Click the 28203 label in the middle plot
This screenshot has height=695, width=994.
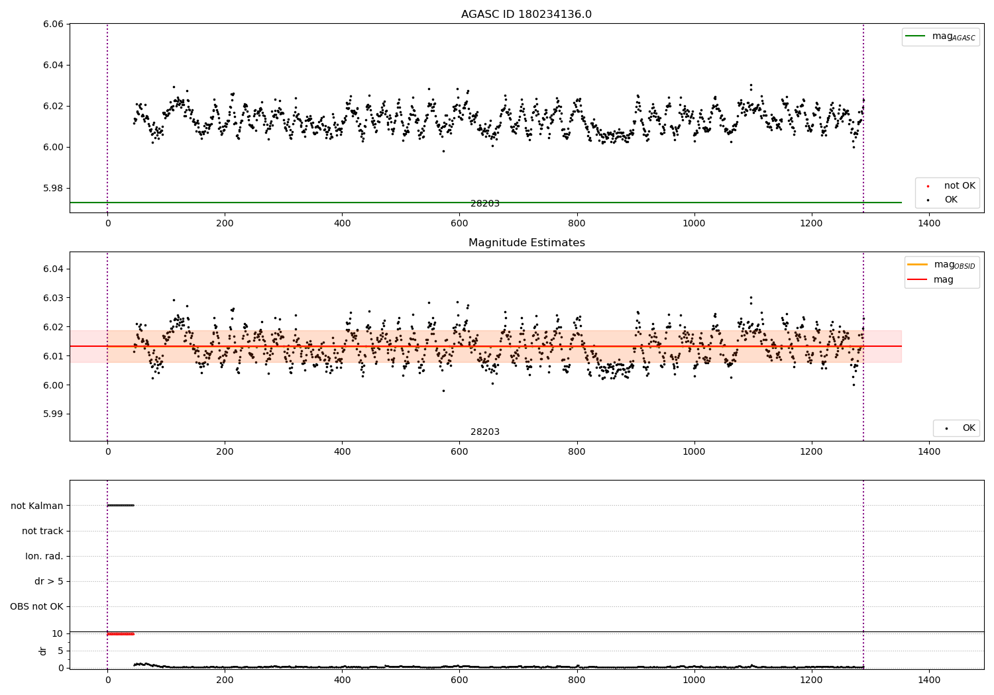click(485, 432)
